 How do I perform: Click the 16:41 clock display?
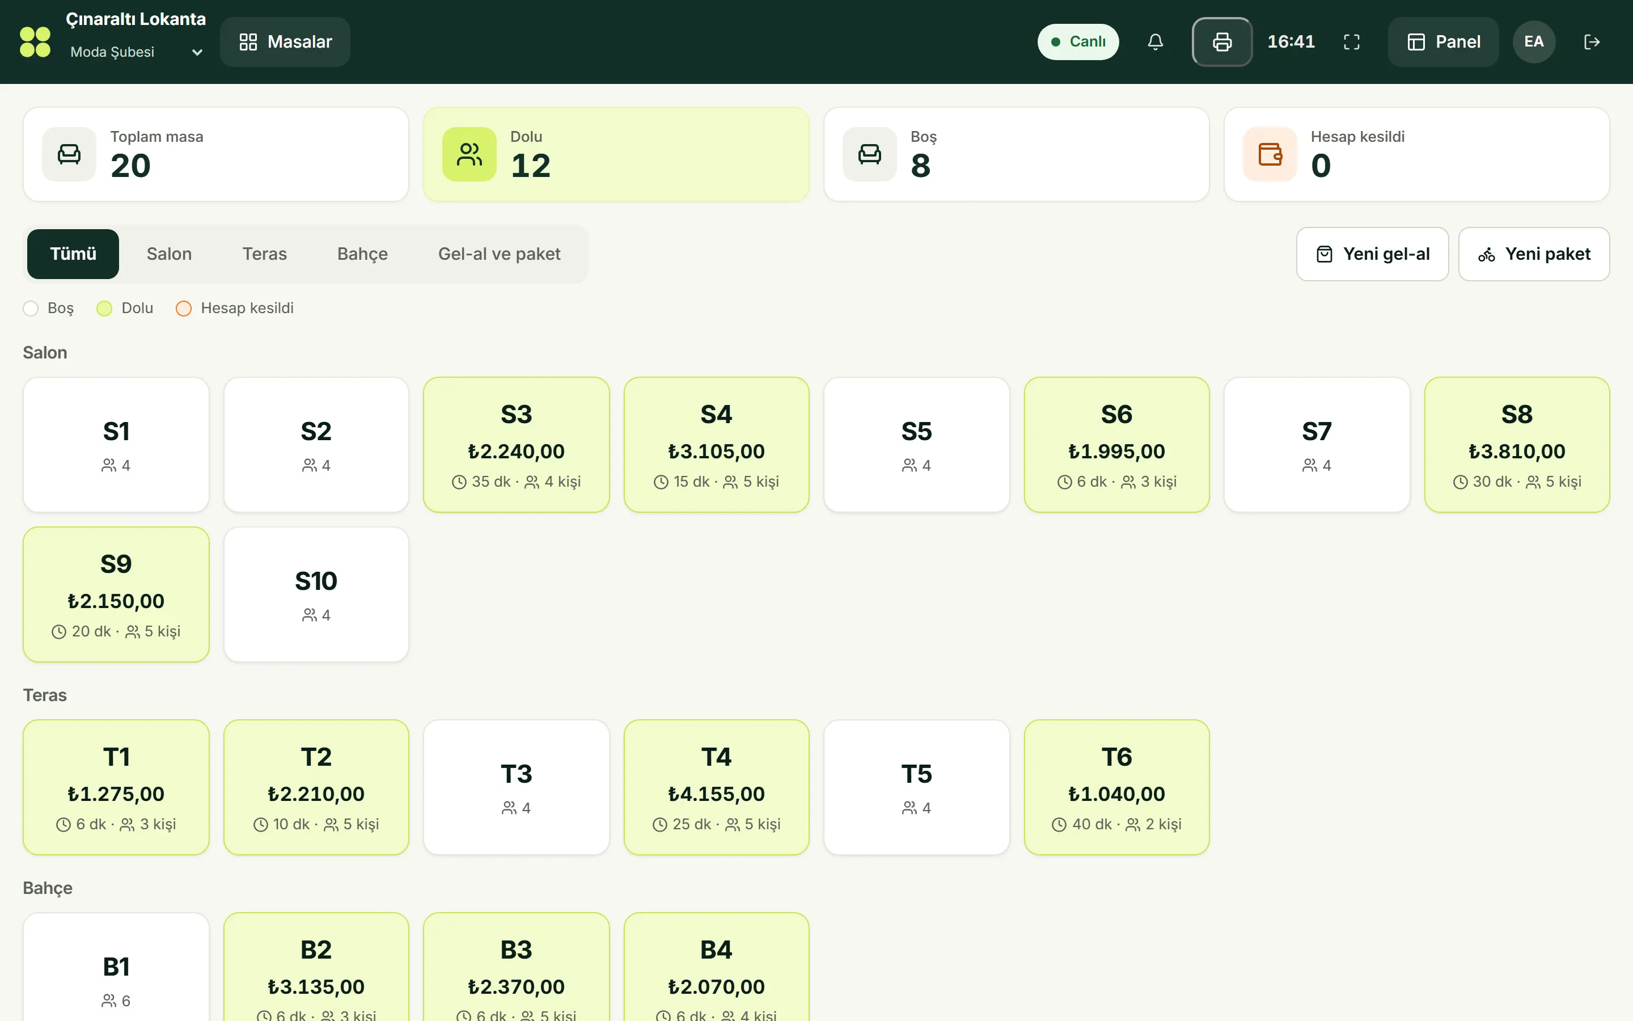pyautogui.click(x=1290, y=42)
